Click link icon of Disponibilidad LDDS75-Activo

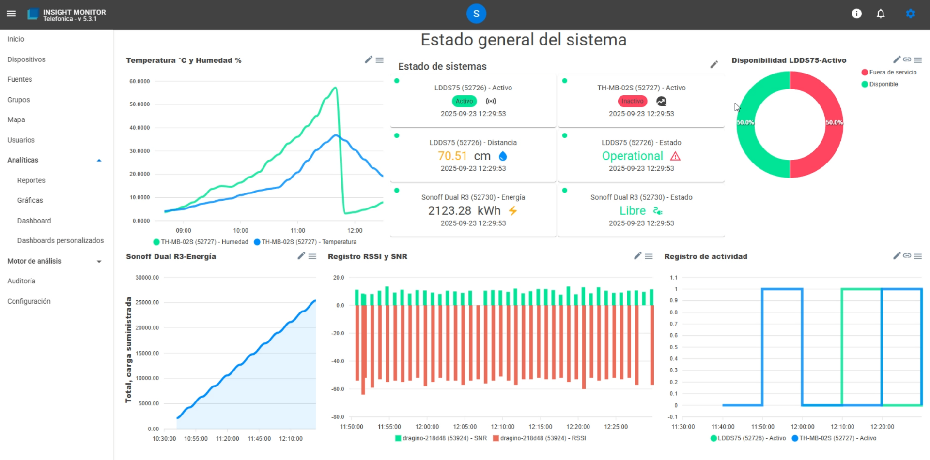click(907, 59)
